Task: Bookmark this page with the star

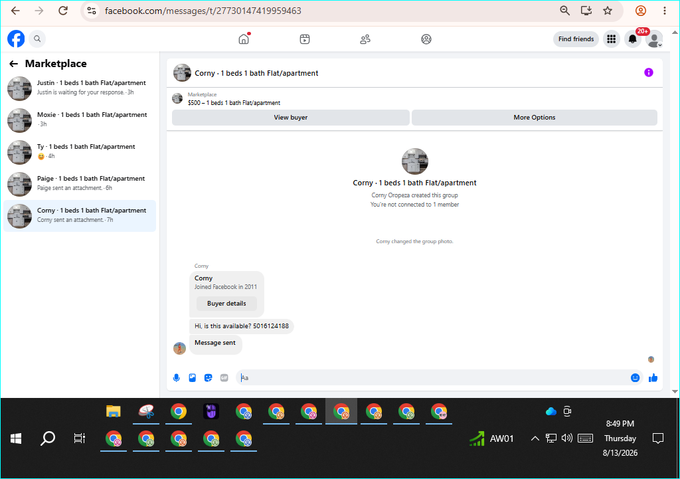Action: coord(608,11)
